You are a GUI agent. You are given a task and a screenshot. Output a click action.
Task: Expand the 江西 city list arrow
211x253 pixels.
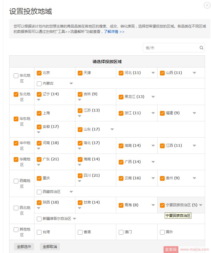tap(194, 146)
